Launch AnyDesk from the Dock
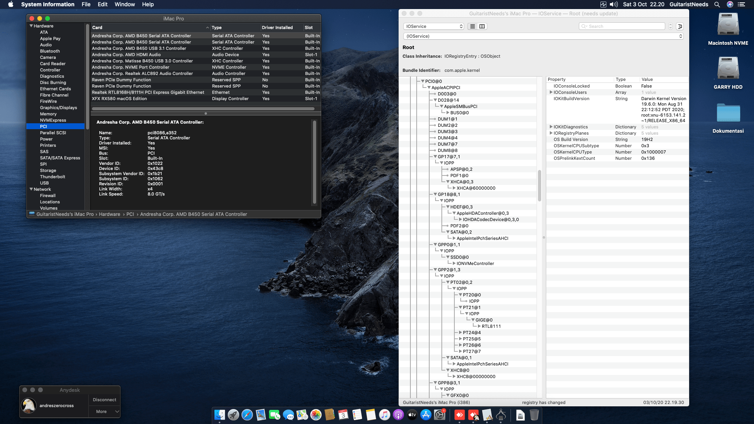 [x=460, y=415]
